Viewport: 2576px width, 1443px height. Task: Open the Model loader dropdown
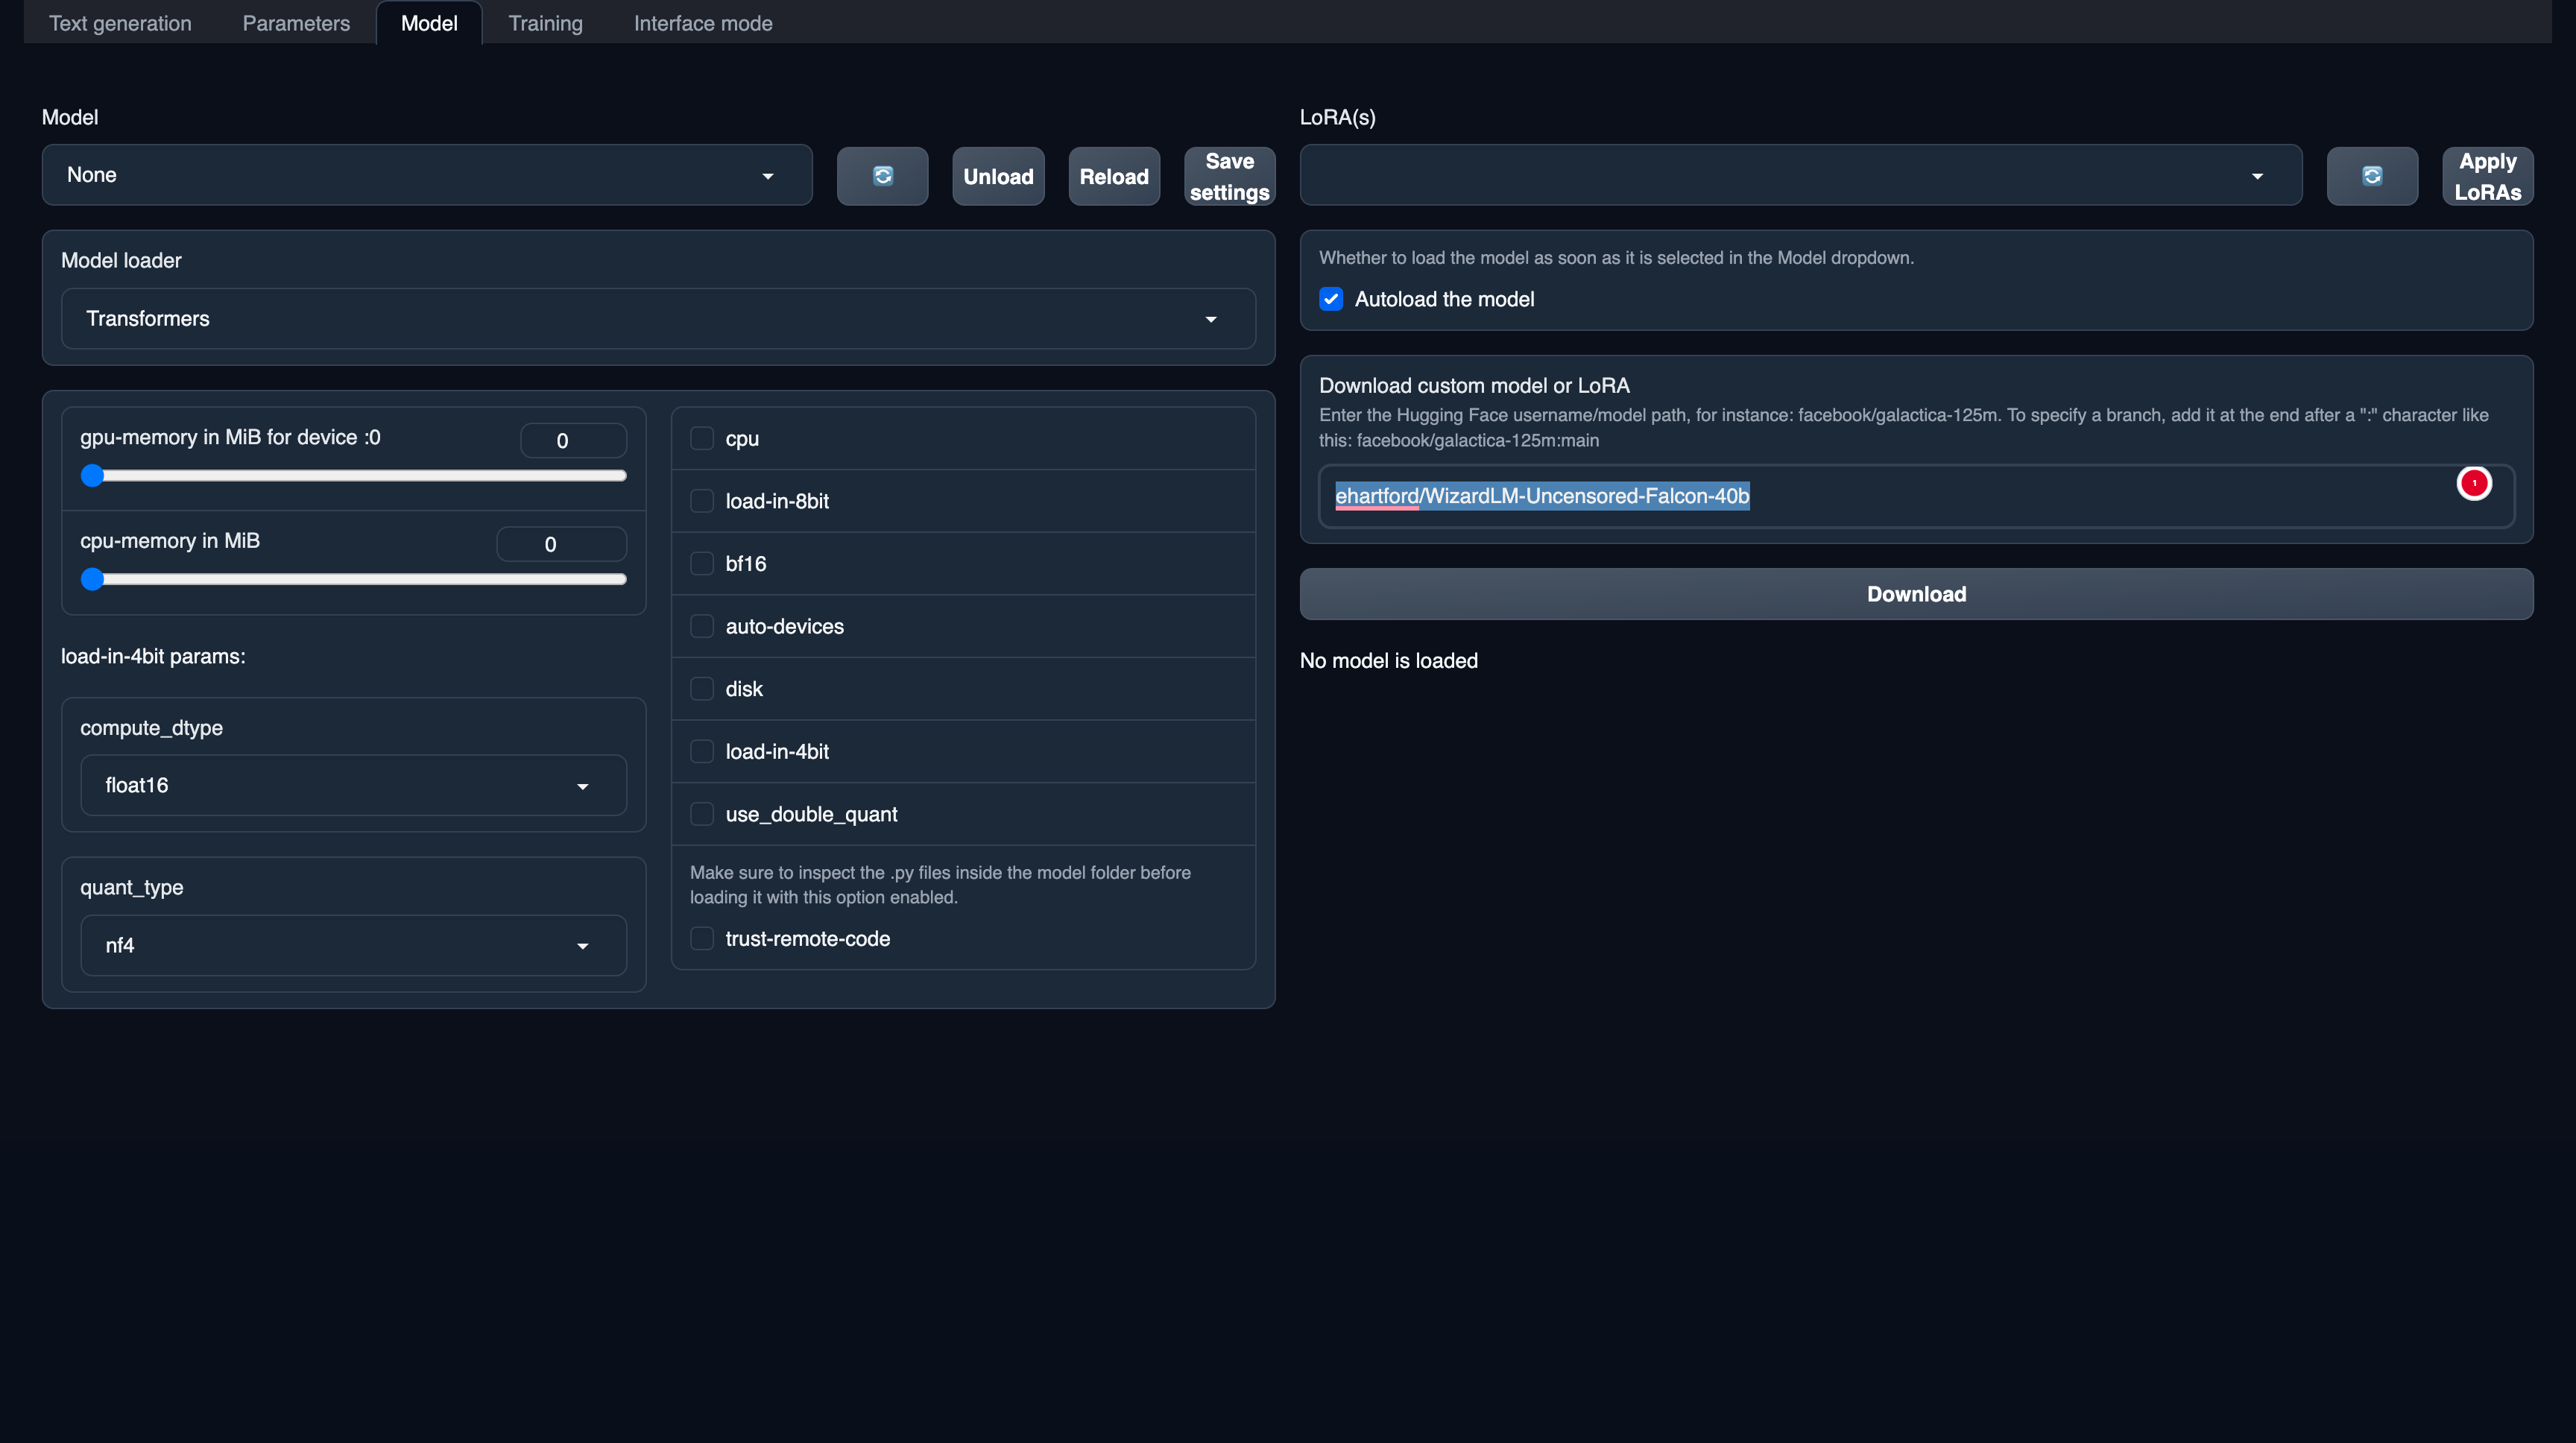(x=656, y=318)
